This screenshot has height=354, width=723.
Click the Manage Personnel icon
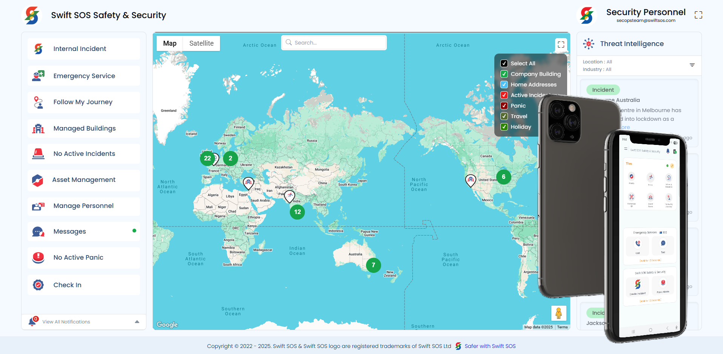point(38,206)
